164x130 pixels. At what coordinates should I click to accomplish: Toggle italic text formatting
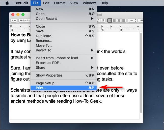98,21
